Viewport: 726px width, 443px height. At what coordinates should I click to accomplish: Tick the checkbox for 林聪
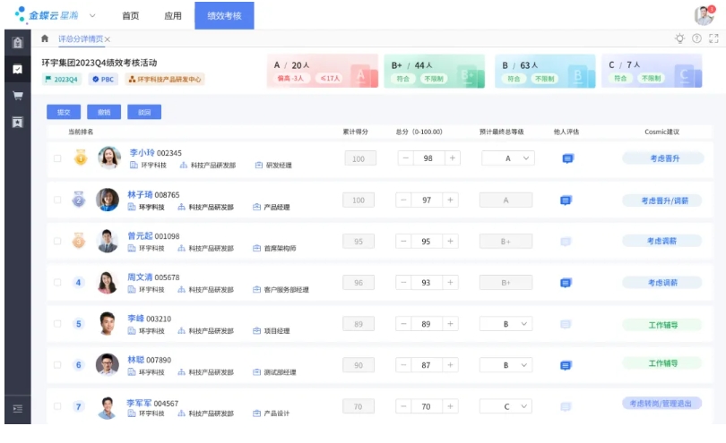[57, 365]
